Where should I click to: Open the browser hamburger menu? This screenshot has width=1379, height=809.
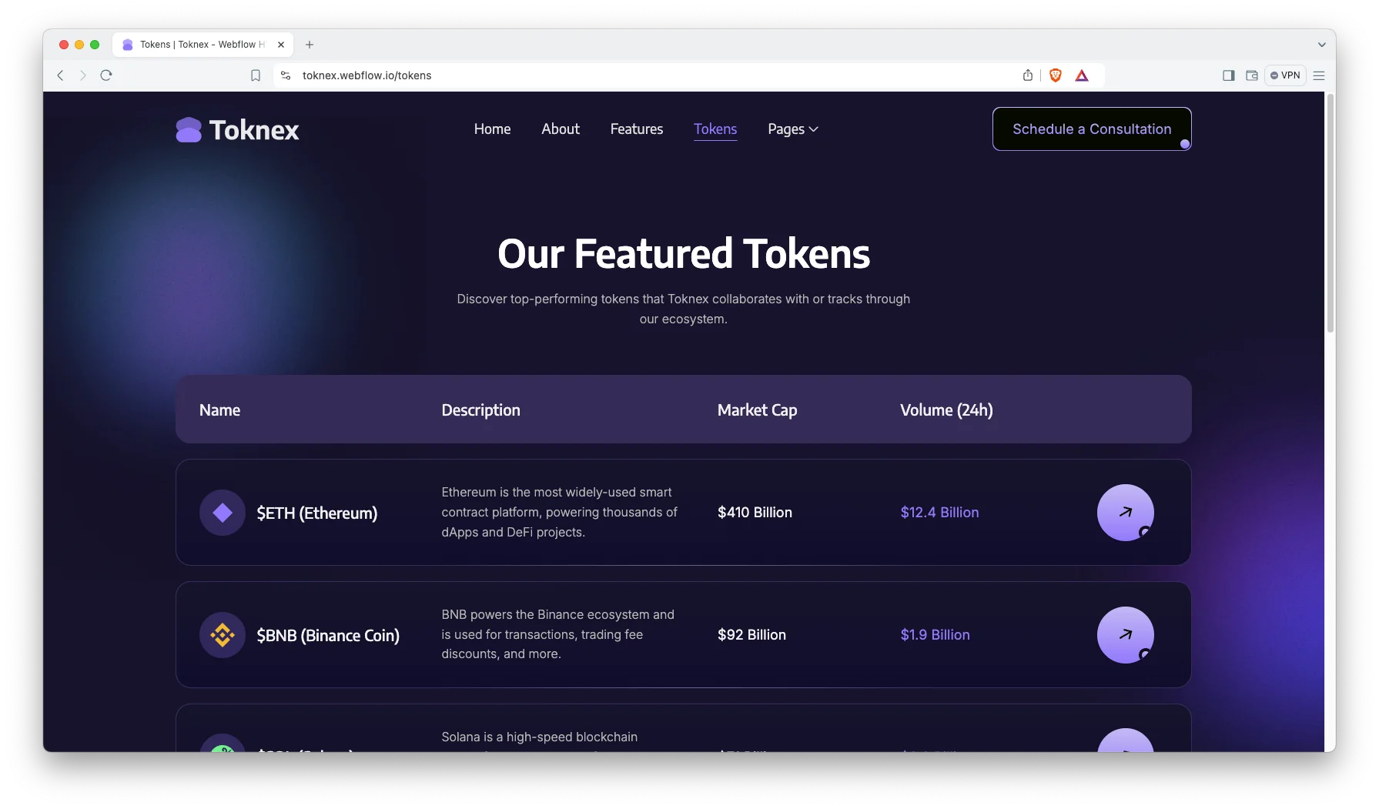[x=1319, y=75]
